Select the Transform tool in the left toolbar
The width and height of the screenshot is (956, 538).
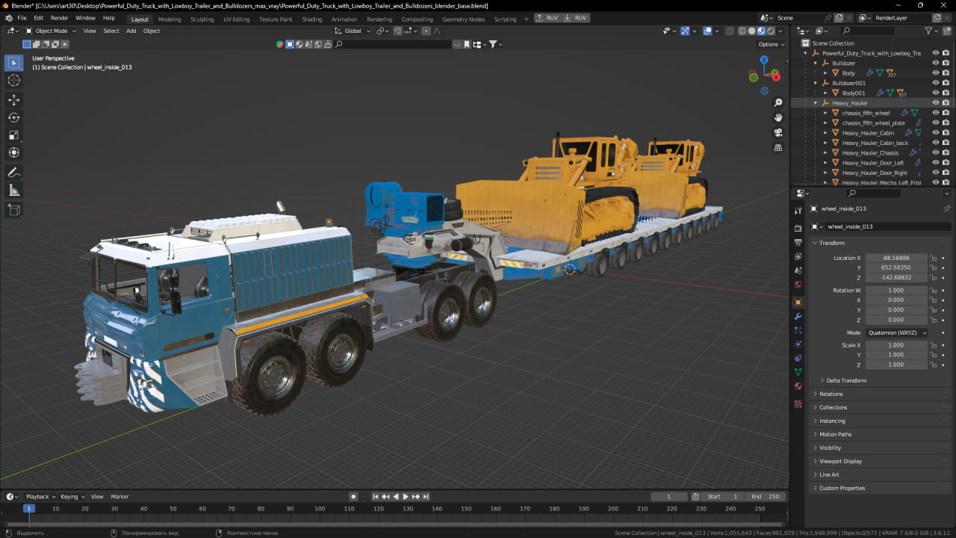coord(14,152)
